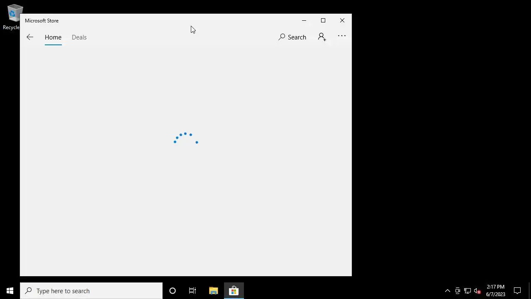Click the sign-in account icon
Image resolution: width=531 pixels, height=299 pixels.
(x=322, y=37)
